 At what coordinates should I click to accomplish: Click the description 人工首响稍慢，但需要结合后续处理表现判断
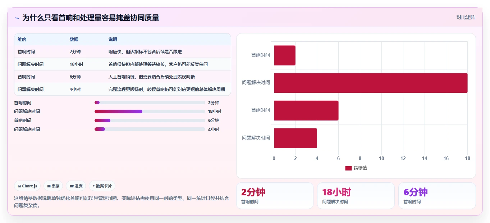click(152, 77)
